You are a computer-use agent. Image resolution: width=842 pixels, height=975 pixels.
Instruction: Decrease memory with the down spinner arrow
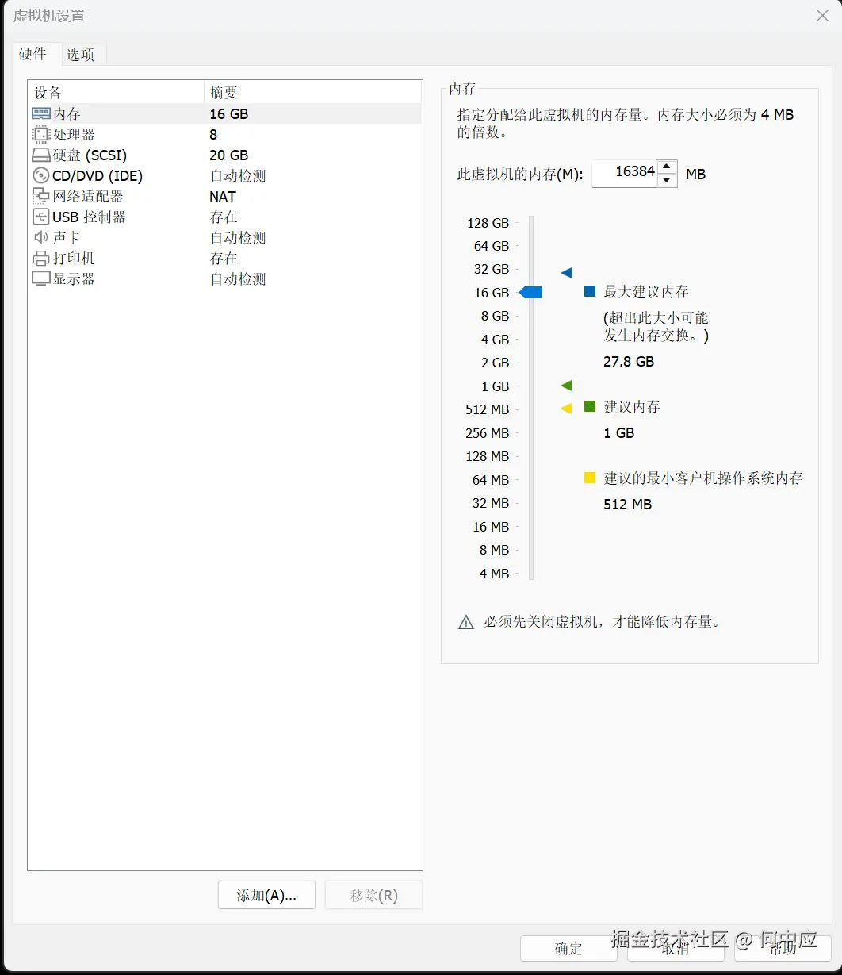click(666, 180)
